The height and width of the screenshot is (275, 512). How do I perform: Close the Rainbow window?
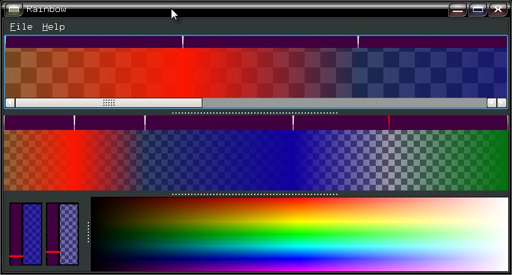pyautogui.click(x=497, y=9)
